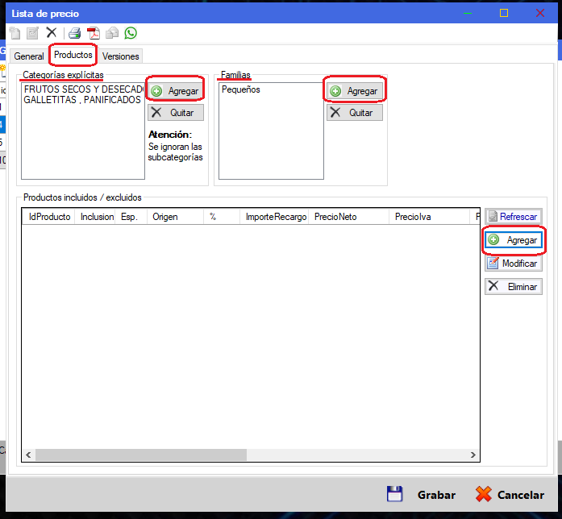Add an explicit category with Agregar
This screenshot has width=562, height=519.
coord(175,91)
